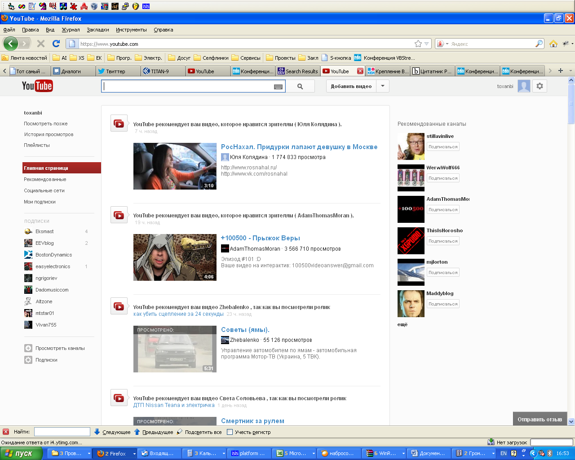Switch to the Твиттер tab
This screenshot has height=460, width=575.
click(118, 71)
